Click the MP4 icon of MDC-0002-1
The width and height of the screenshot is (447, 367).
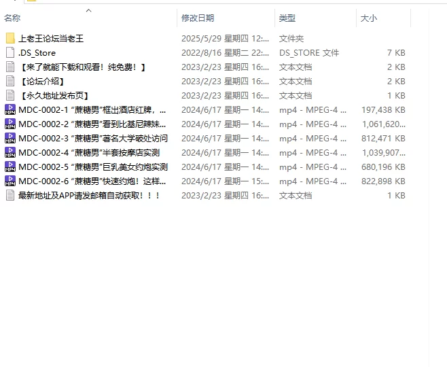click(10, 109)
